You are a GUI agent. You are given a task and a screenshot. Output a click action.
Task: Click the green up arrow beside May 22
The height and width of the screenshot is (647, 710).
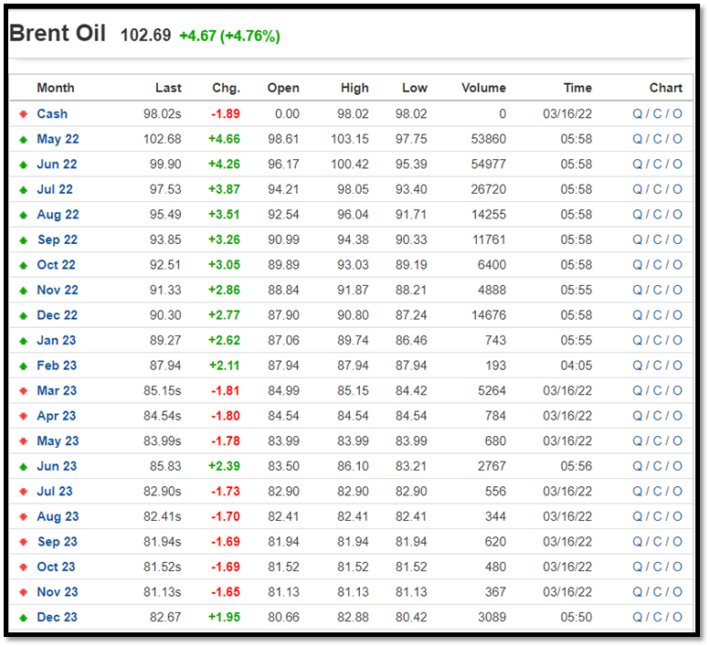(x=24, y=140)
